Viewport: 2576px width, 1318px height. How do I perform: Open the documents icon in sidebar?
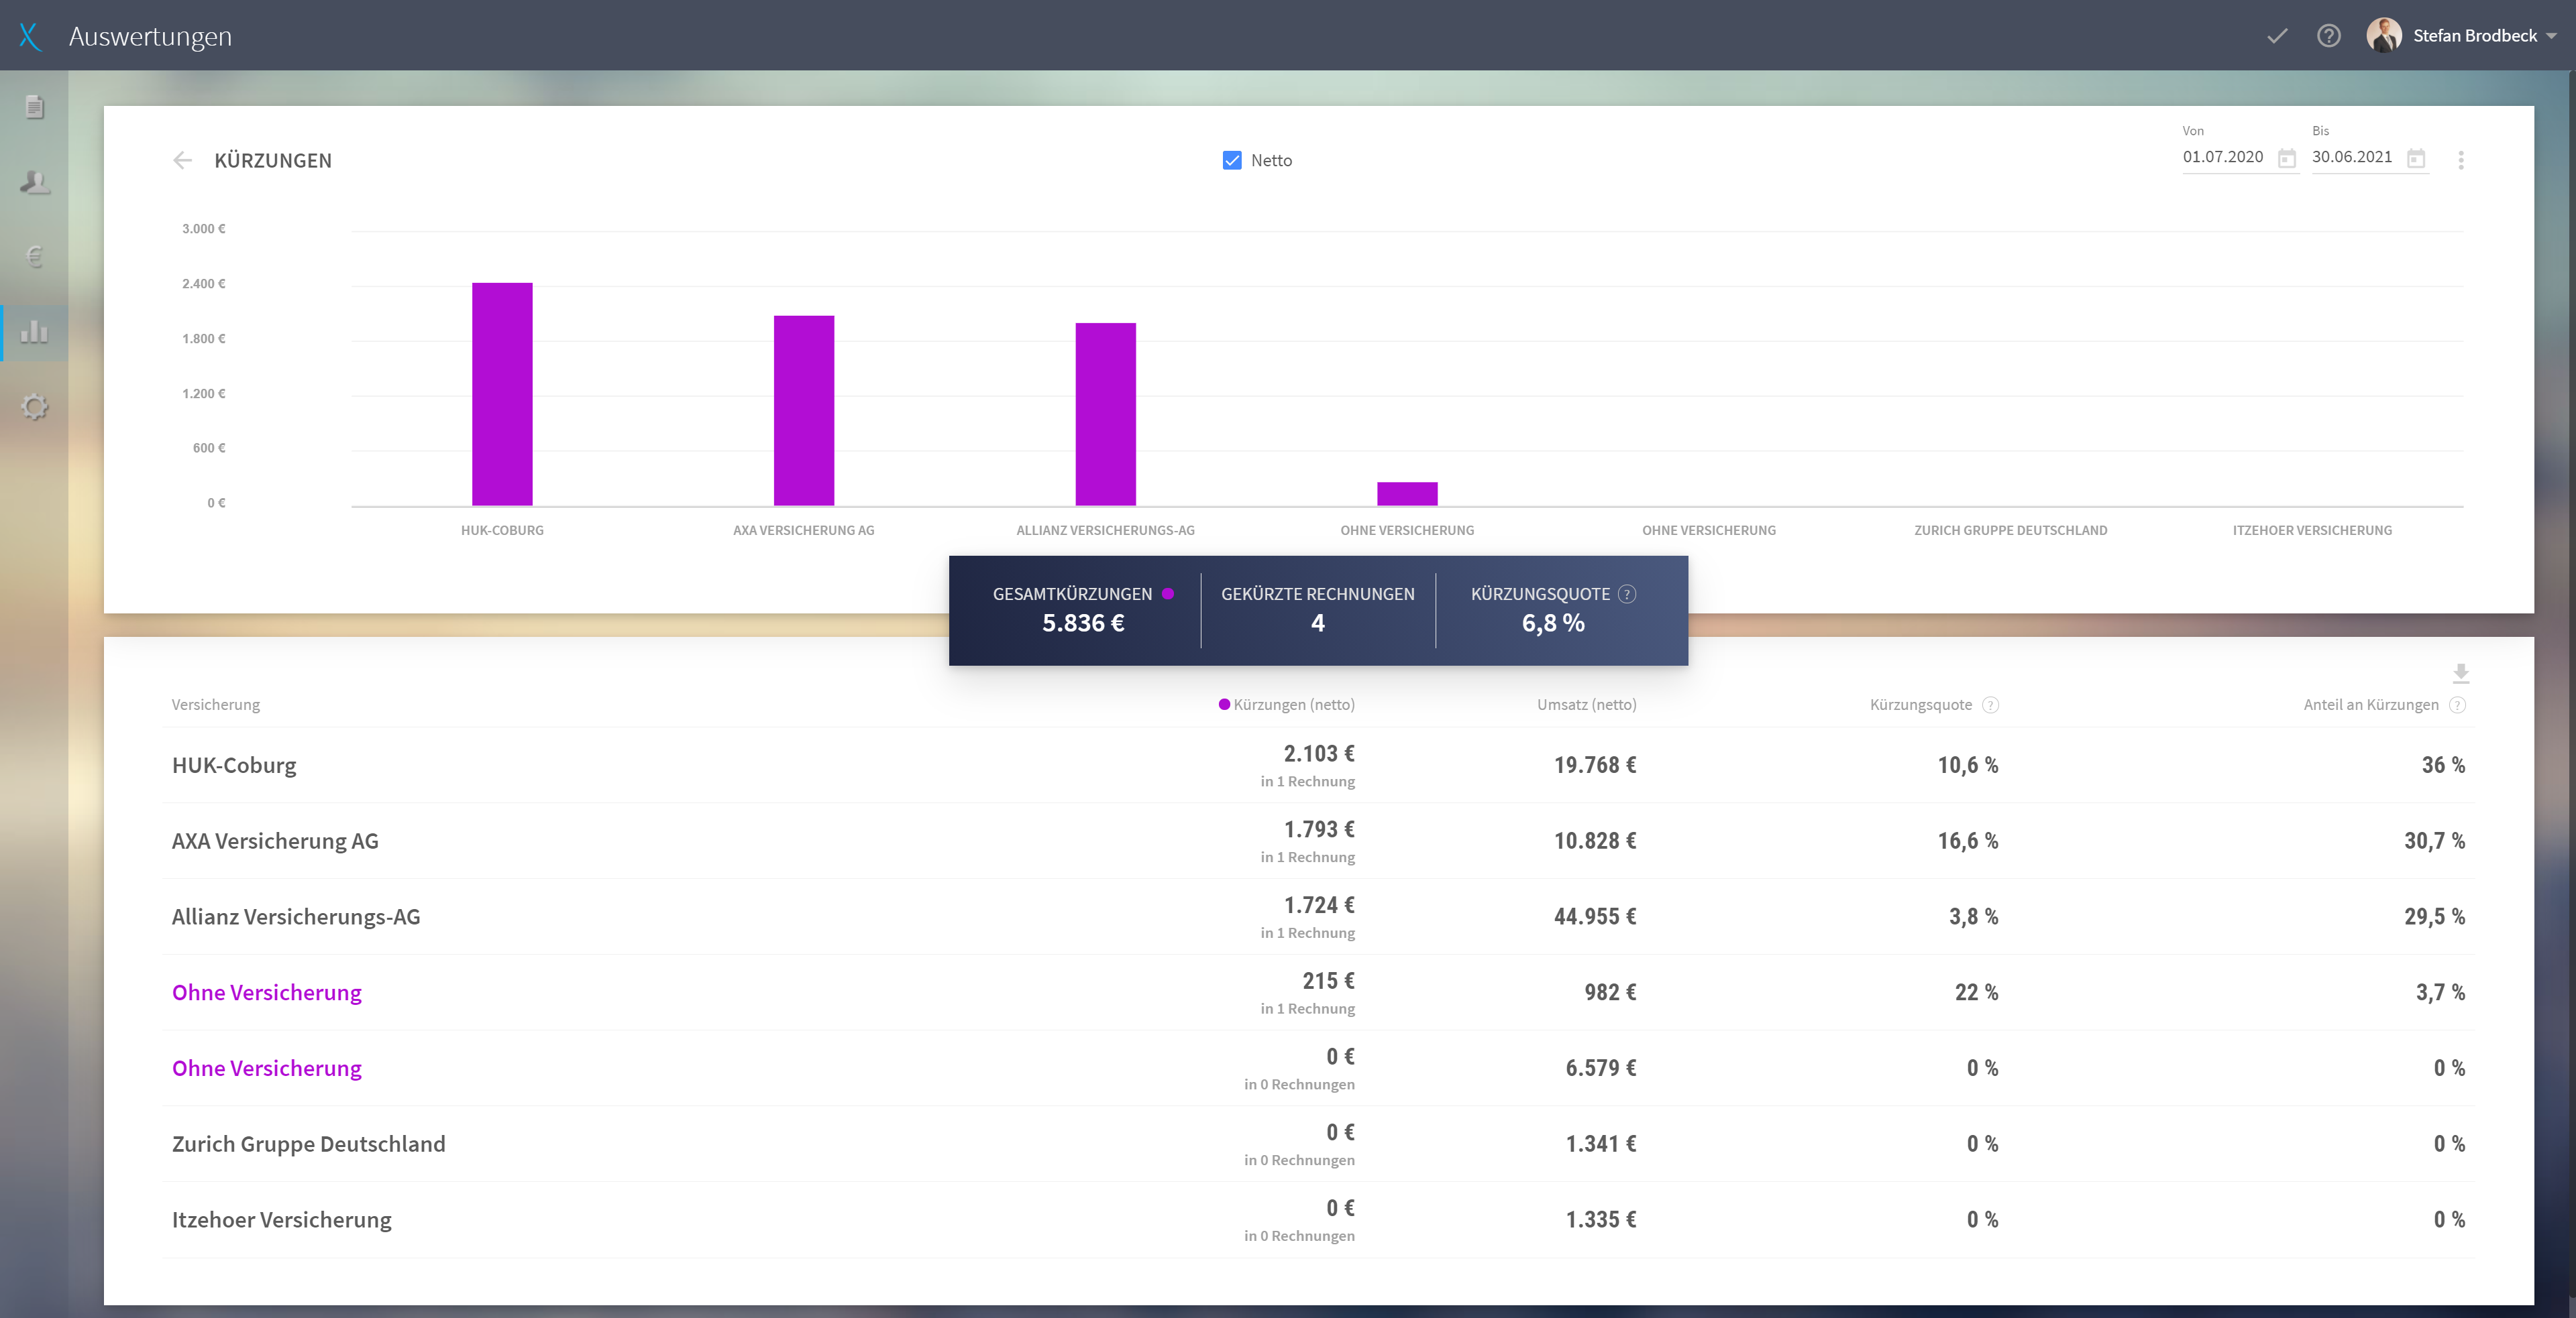(x=35, y=107)
